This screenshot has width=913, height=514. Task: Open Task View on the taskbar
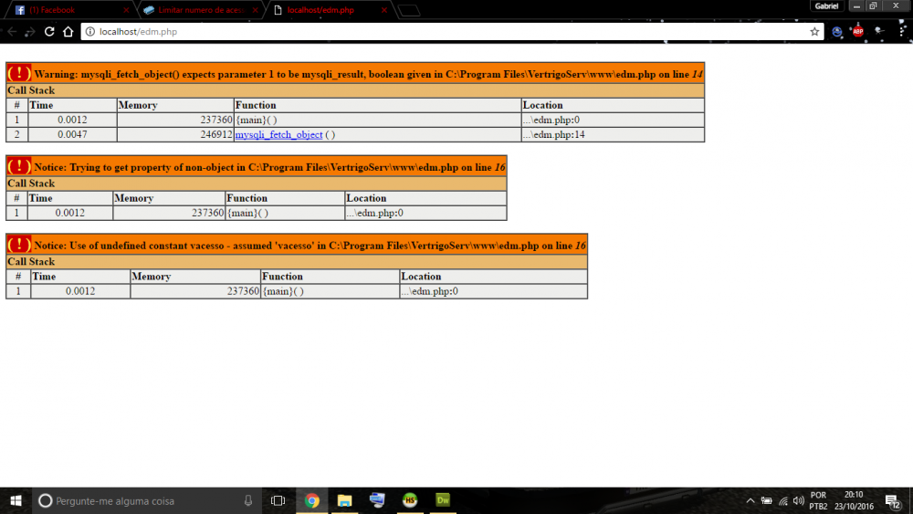tap(278, 500)
